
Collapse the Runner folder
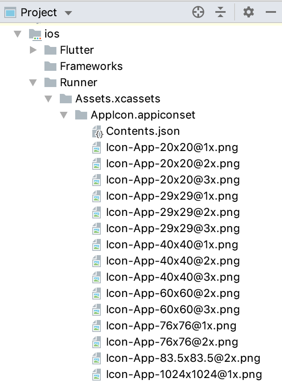pyautogui.click(x=33, y=82)
